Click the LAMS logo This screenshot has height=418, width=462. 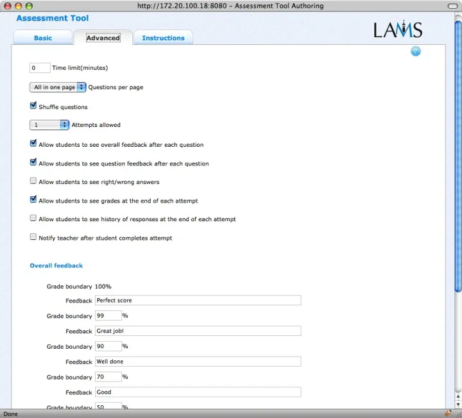click(x=397, y=30)
